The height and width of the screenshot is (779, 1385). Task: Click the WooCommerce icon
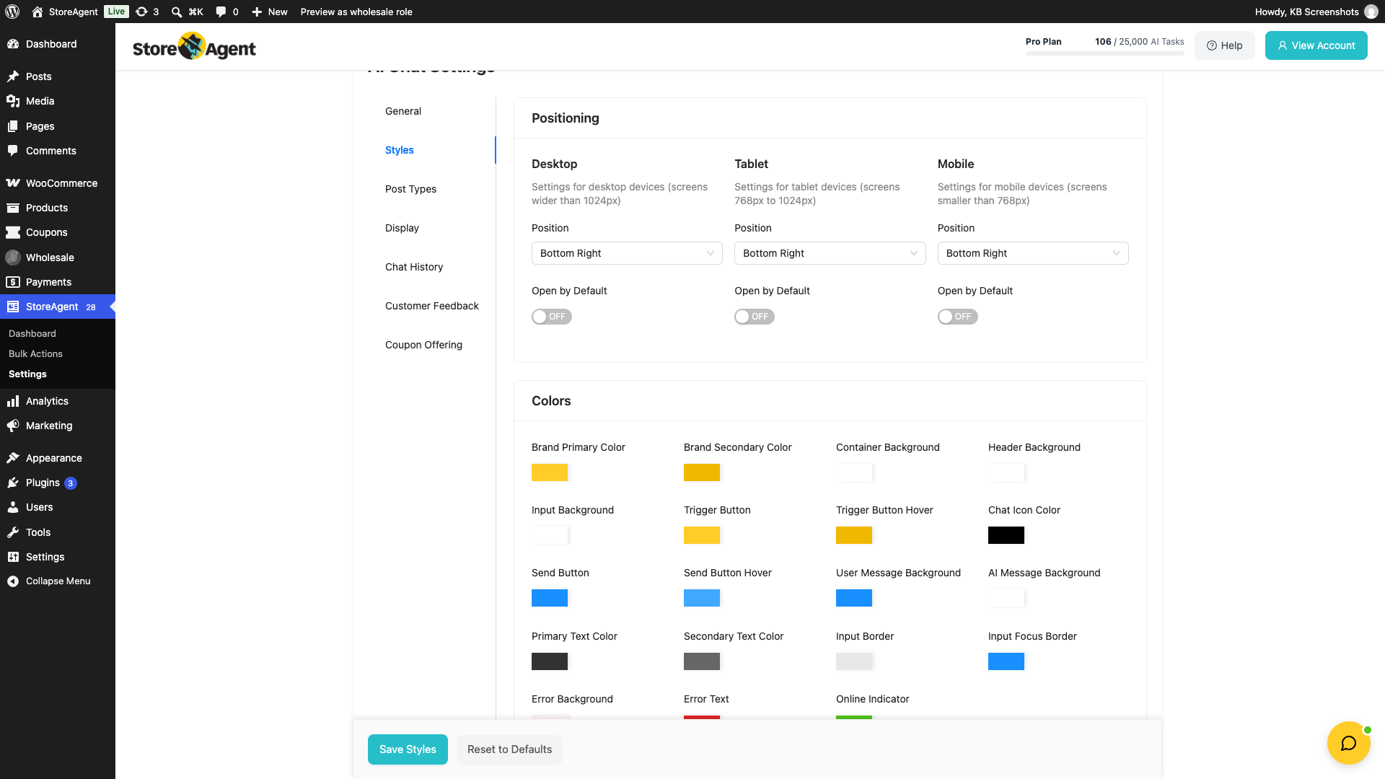click(x=13, y=183)
